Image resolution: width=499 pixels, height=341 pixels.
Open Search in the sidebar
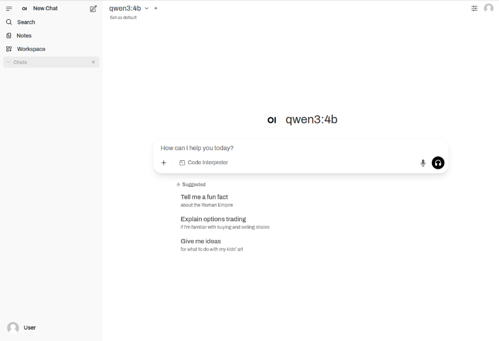(26, 22)
